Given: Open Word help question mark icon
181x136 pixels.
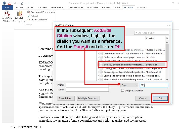Looking at the screenshot, I should coord(173,3).
